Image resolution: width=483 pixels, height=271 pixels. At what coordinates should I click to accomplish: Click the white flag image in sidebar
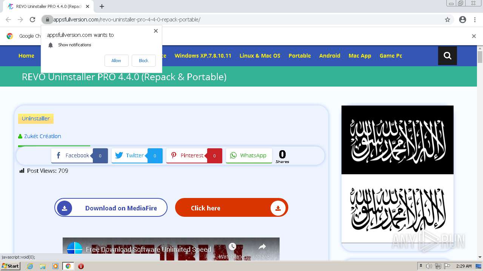tap(397, 209)
